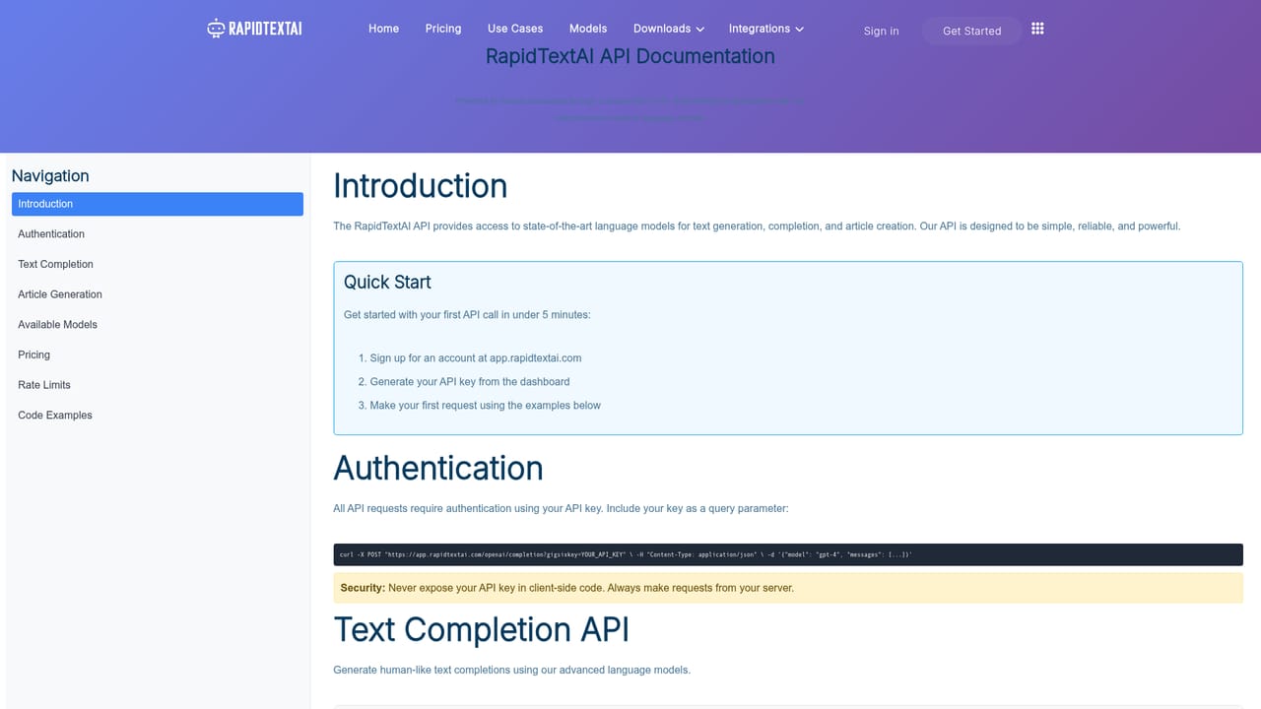Click the Text Completion API heading
Viewport: 1261px width, 709px height.
(x=482, y=629)
